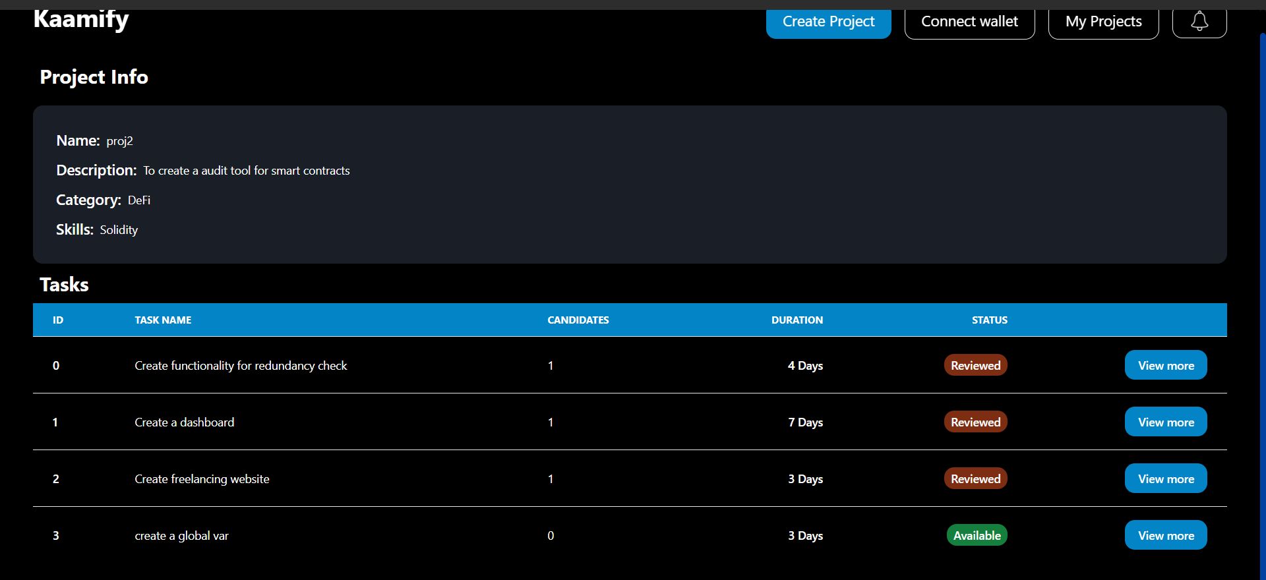This screenshot has height=580, width=1266.
Task: View more for Create freelancing website task
Action: 1166,478
